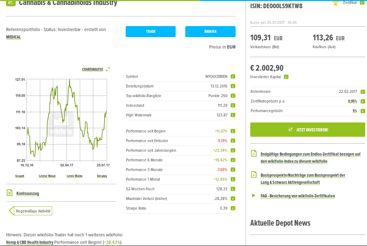
Task: Open the Hemp & CBD Health Industry link
Action: 30,242
